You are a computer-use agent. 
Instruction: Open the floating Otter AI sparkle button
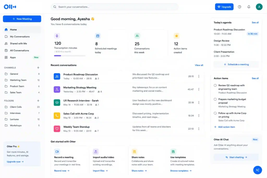(x=257, y=170)
